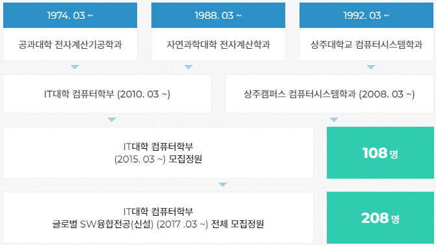
Task: Click IT대학 컴퓨터학부 (2015. 03 ~) 모집정원 box
Action: click(158, 153)
